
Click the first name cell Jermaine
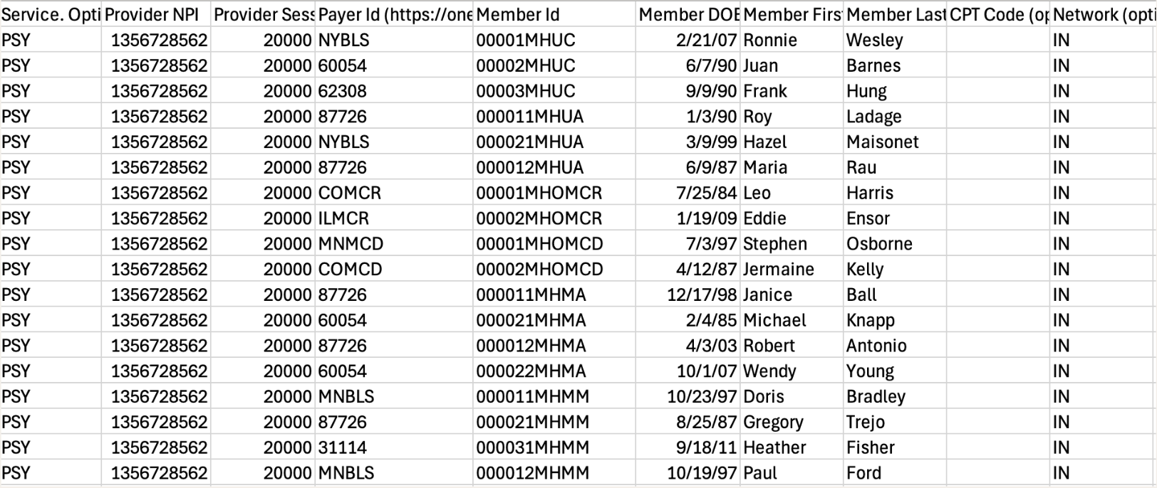pyautogui.click(x=792, y=269)
